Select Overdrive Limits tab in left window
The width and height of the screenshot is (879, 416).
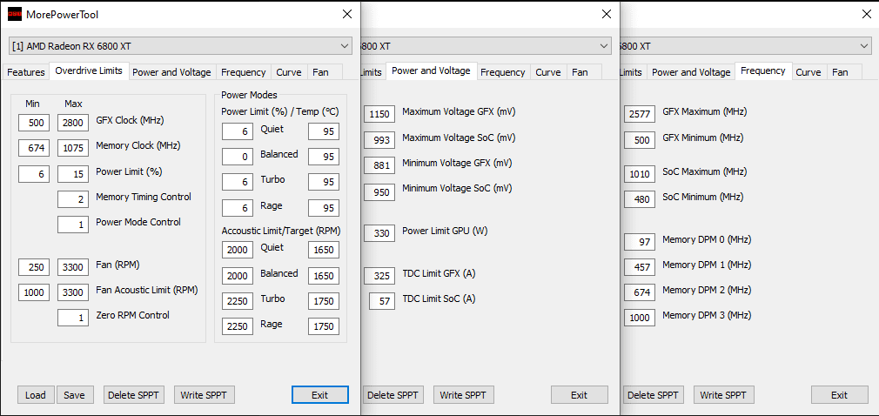[89, 71]
